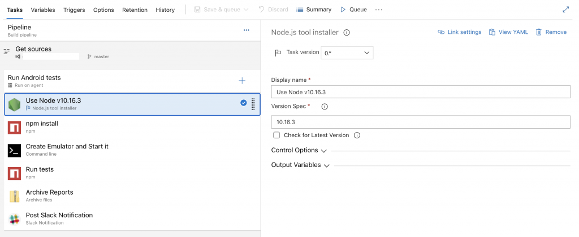This screenshot has height=237, width=579.
Task: Toggle the Use Node task checkmark
Action: pos(243,103)
